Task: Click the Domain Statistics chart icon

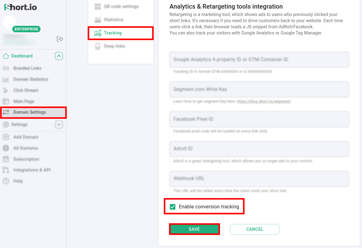Action: click(6, 79)
